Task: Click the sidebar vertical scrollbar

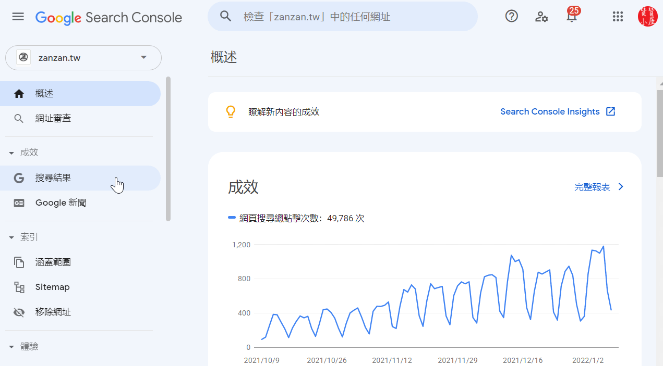Action: click(x=168, y=149)
